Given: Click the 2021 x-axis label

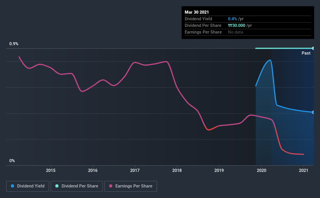Looking at the screenshot, I should point(304,170).
